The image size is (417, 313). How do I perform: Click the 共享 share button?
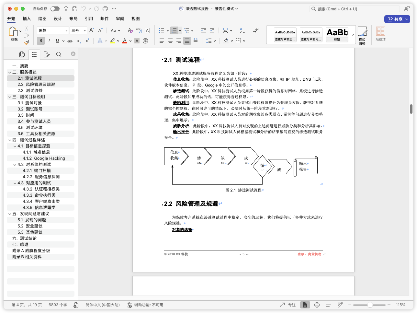point(397,19)
